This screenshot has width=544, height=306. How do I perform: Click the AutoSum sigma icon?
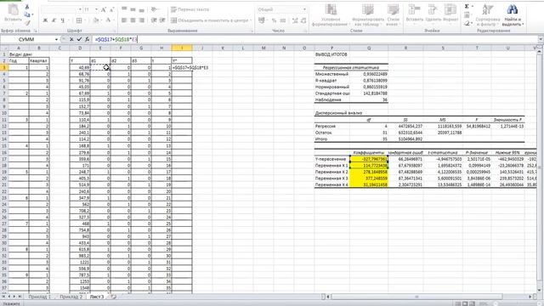point(467,7)
